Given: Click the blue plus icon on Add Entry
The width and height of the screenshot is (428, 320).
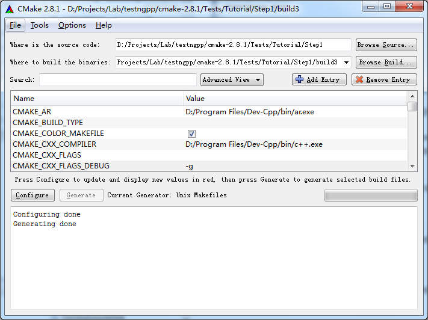Looking at the screenshot, I should coord(299,79).
